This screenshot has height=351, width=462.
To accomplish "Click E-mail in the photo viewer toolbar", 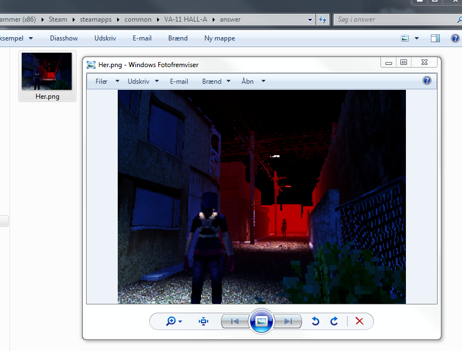I will click(x=179, y=81).
